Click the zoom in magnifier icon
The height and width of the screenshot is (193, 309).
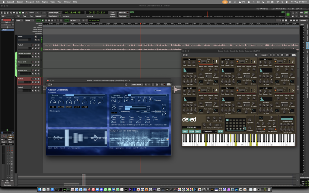tap(294, 20)
